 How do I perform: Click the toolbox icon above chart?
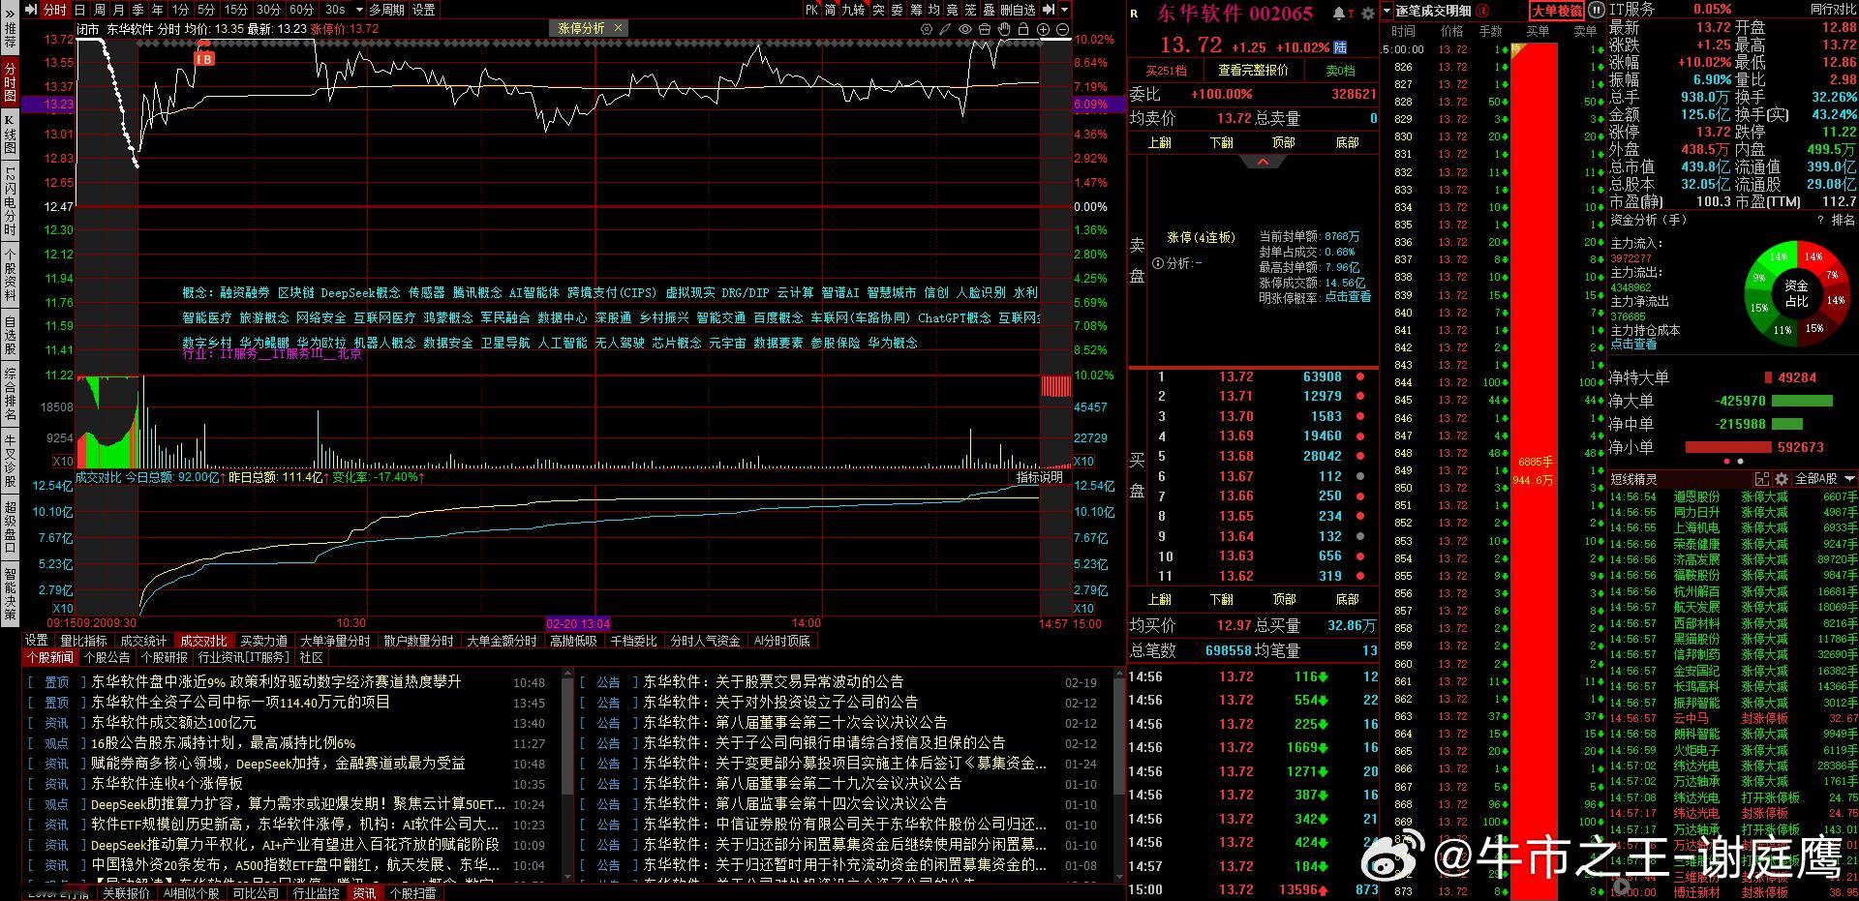[x=985, y=29]
